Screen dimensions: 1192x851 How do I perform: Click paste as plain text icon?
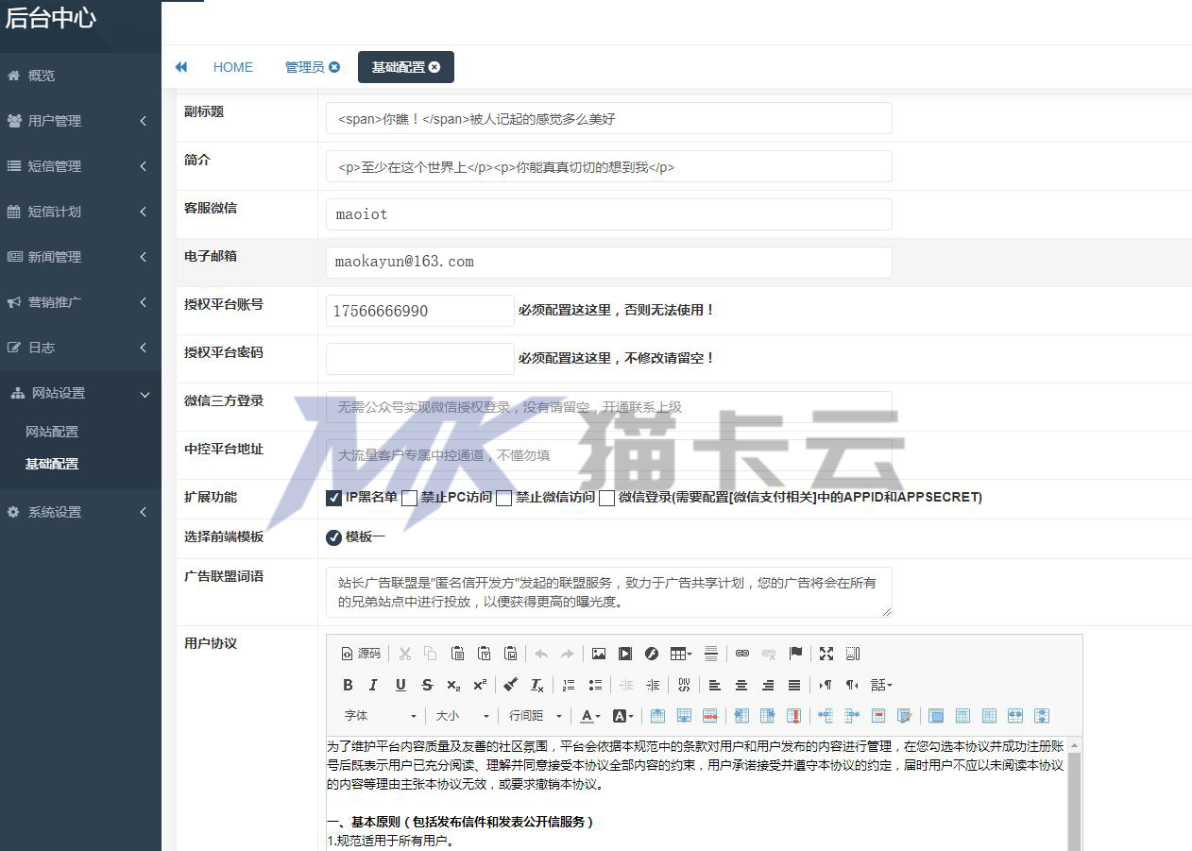[x=485, y=654]
